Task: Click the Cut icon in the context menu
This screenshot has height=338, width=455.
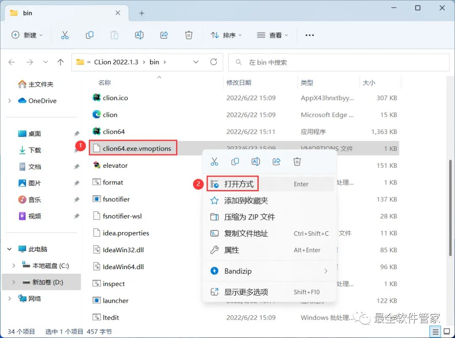Action: 214,161
